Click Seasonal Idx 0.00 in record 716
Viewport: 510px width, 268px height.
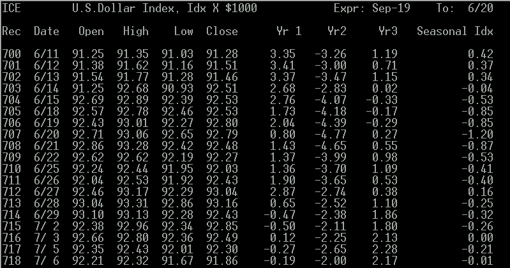[481, 237]
